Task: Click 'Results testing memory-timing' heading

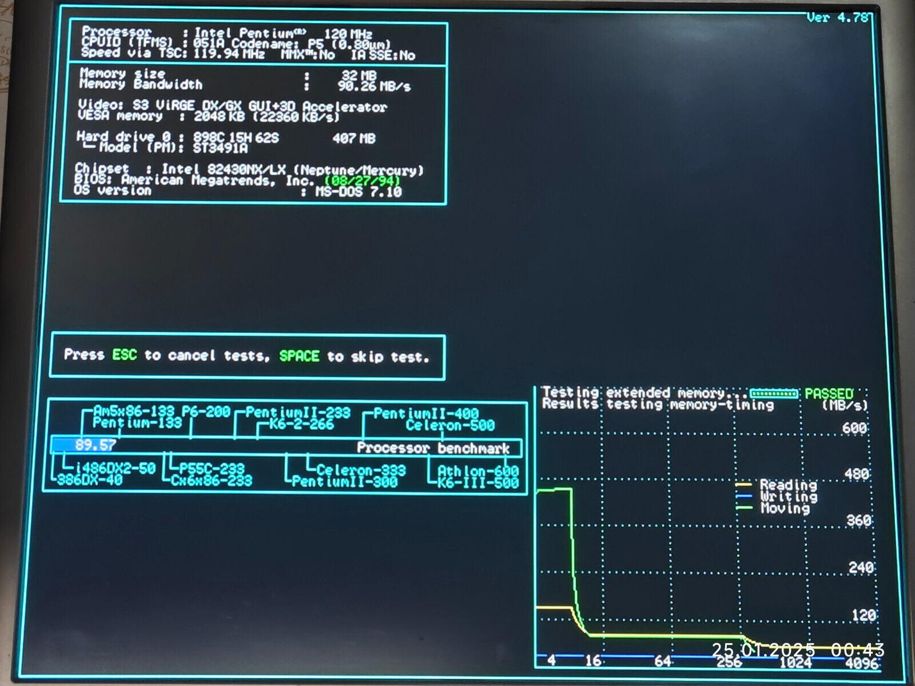Action: click(x=658, y=405)
